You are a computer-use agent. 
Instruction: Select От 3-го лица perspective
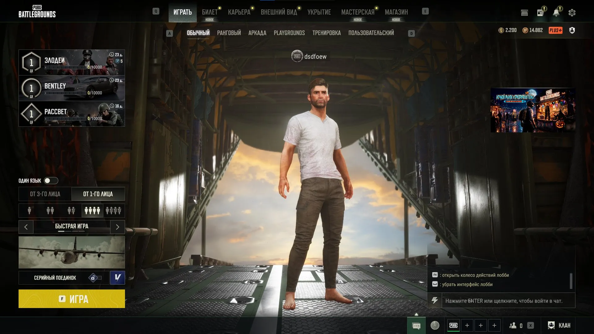click(45, 194)
